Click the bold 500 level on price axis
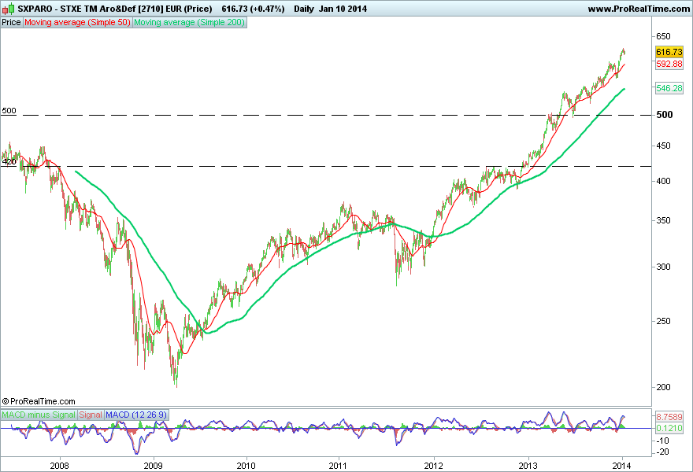Image resolution: width=693 pixels, height=472 pixels. 665,115
